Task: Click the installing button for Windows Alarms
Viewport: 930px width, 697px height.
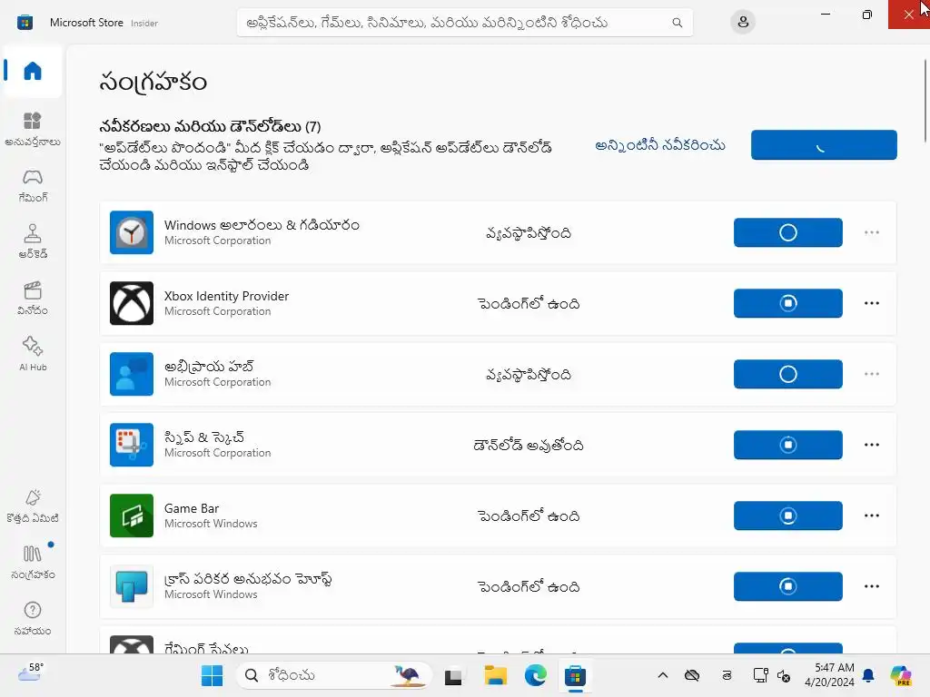Action: (787, 232)
